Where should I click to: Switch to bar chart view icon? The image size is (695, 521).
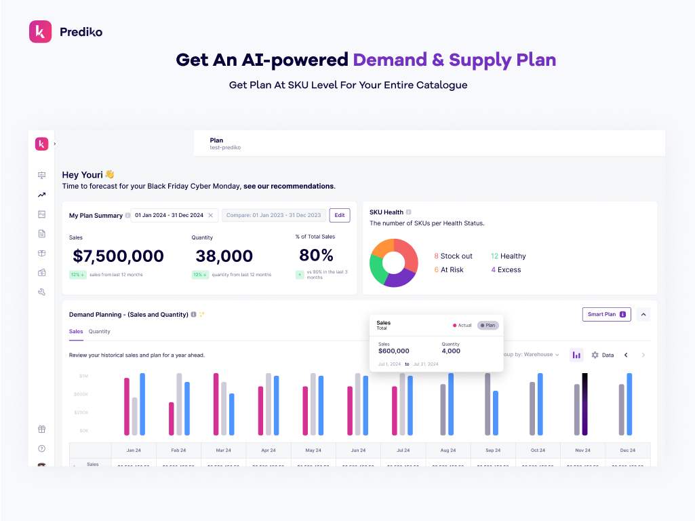(x=576, y=355)
